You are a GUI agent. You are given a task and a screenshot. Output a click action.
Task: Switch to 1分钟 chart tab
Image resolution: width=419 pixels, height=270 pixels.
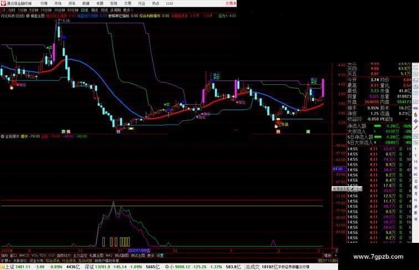(22, 10)
